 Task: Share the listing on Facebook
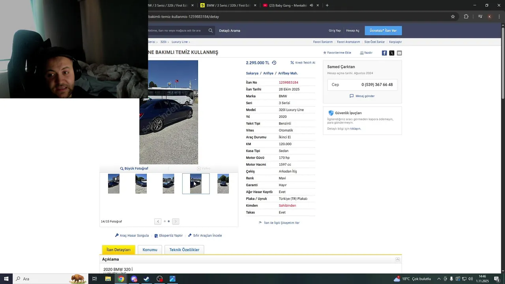pos(384,53)
